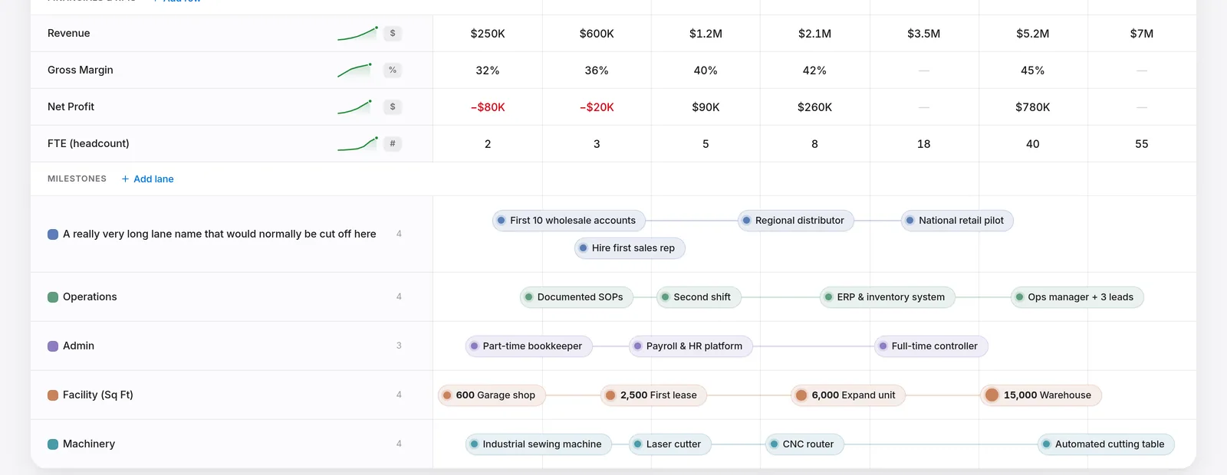Click the Facility (Sq Ft) lane name
The height and width of the screenshot is (475, 1227).
[98, 395]
